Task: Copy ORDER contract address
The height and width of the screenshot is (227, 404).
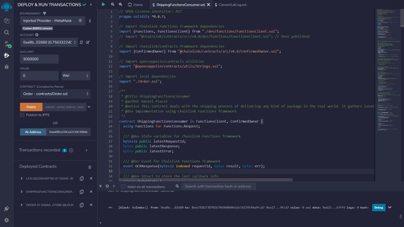Action: coord(82,205)
